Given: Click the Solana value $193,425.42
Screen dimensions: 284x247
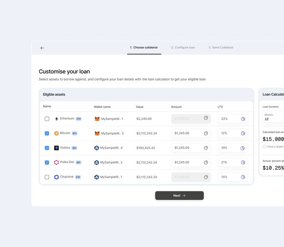Looking at the screenshot, I should click(146, 148).
